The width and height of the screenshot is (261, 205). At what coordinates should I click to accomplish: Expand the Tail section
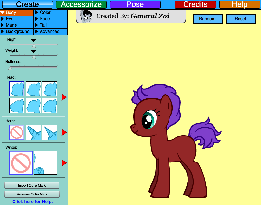point(51,25)
